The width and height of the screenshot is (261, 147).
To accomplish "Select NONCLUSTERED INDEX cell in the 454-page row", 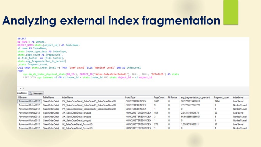I will tap(138, 113).
